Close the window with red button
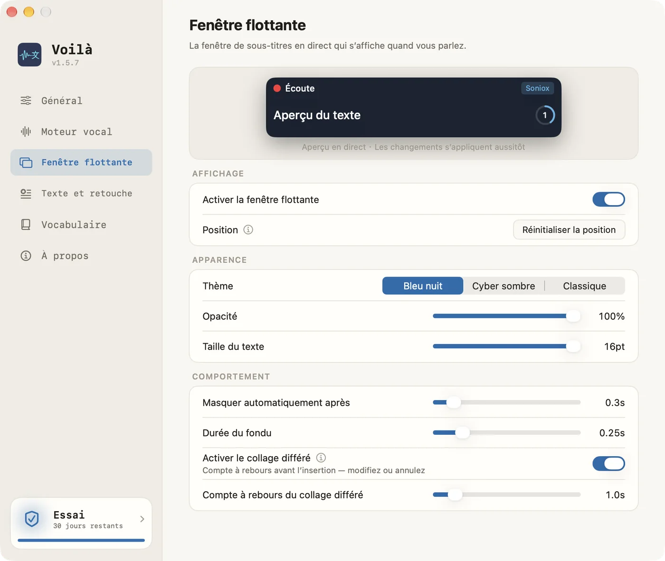Image resolution: width=665 pixels, height=561 pixels. tap(12, 12)
